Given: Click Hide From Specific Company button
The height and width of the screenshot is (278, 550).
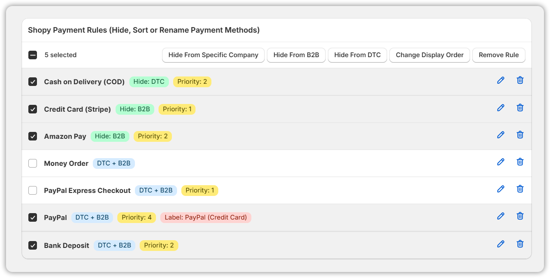Looking at the screenshot, I should coord(213,55).
